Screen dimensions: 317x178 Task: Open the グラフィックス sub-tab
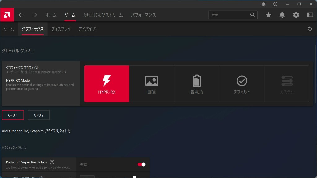point(33,29)
